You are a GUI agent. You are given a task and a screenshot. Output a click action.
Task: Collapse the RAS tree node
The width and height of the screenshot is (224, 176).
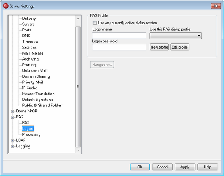12,117
